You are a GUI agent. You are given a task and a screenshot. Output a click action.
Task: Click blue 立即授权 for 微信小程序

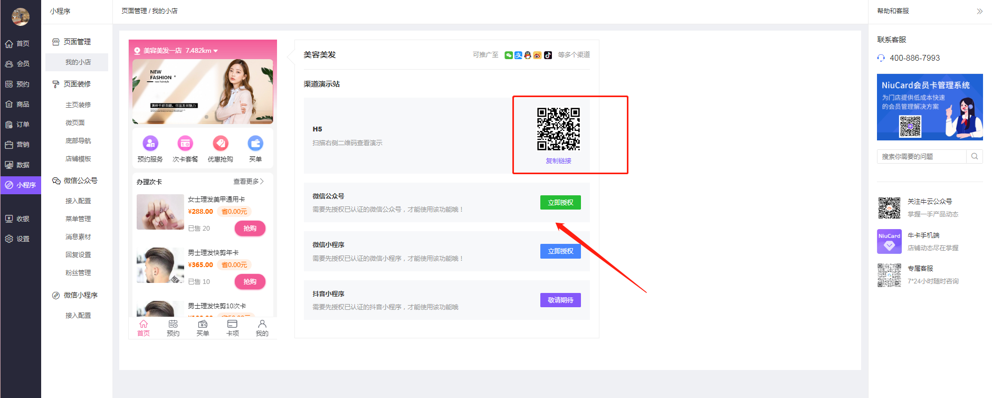click(x=560, y=251)
